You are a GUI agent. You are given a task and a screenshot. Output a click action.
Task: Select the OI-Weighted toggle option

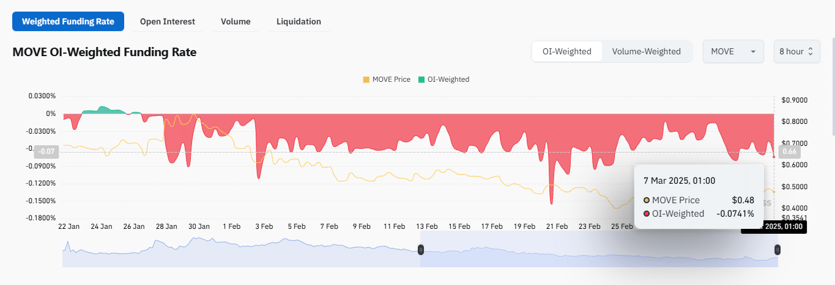(x=567, y=51)
